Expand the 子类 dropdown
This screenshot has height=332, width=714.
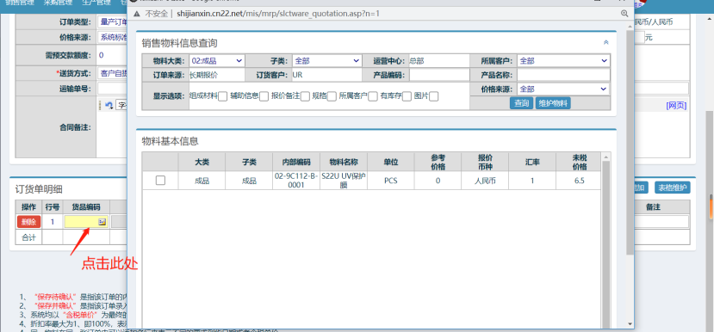pyautogui.click(x=326, y=60)
